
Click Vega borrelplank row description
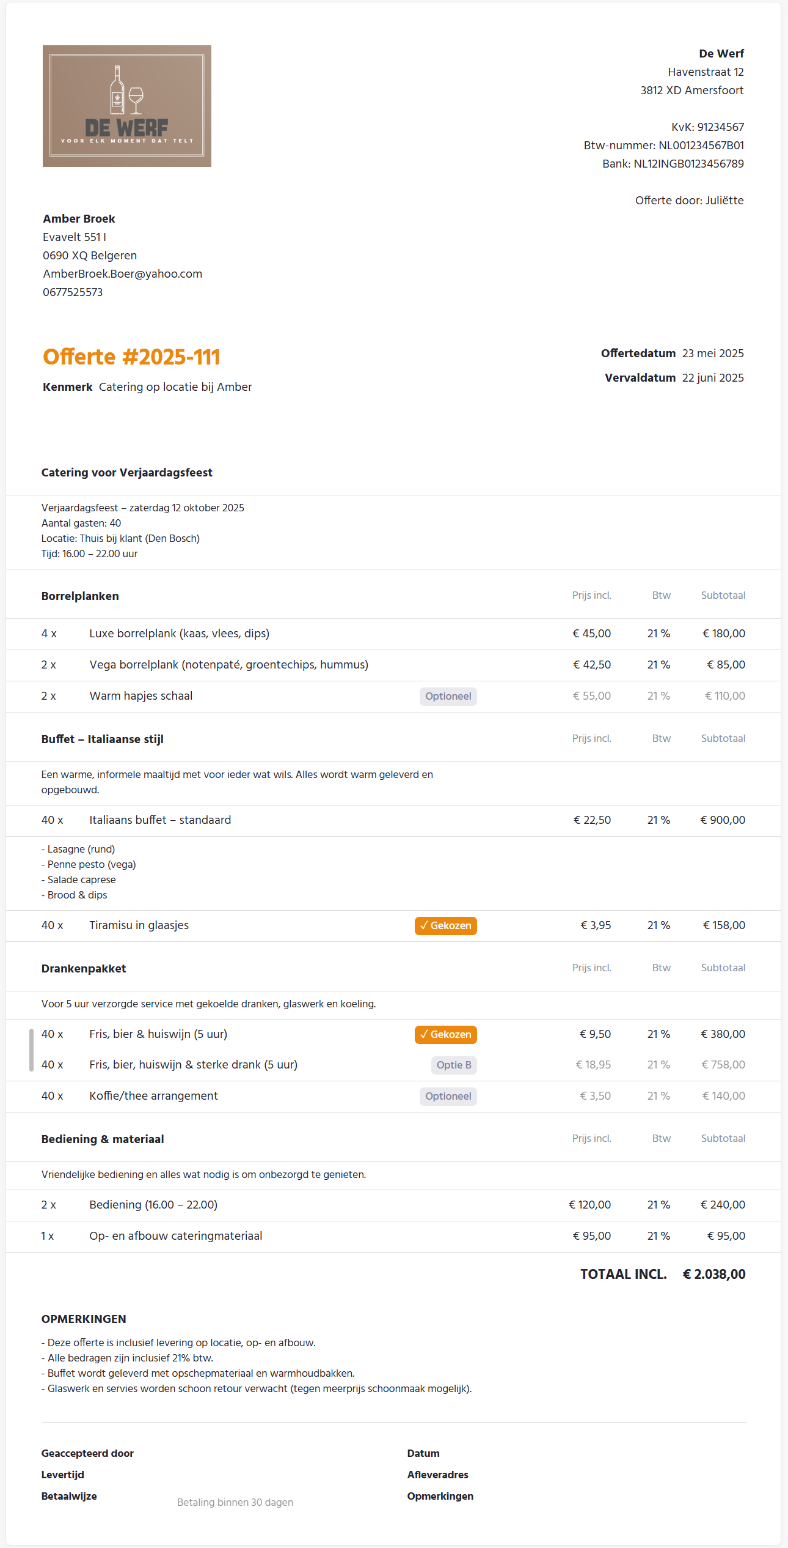[x=228, y=665]
